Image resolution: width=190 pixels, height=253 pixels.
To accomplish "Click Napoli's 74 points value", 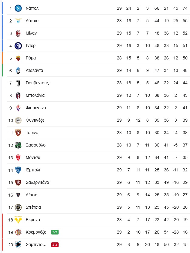I will click(185, 8).
